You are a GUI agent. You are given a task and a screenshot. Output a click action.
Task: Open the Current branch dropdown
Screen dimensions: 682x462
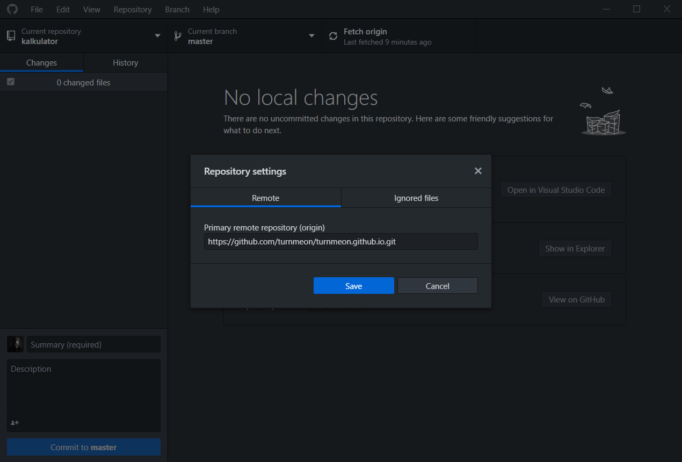pos(311,35)
